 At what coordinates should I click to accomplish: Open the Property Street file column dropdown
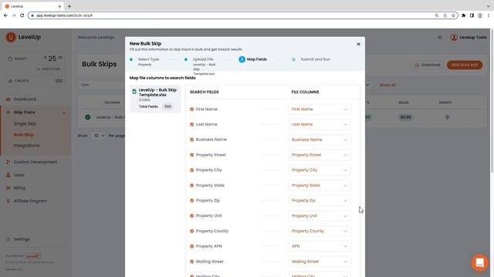[x=319, y=155]
